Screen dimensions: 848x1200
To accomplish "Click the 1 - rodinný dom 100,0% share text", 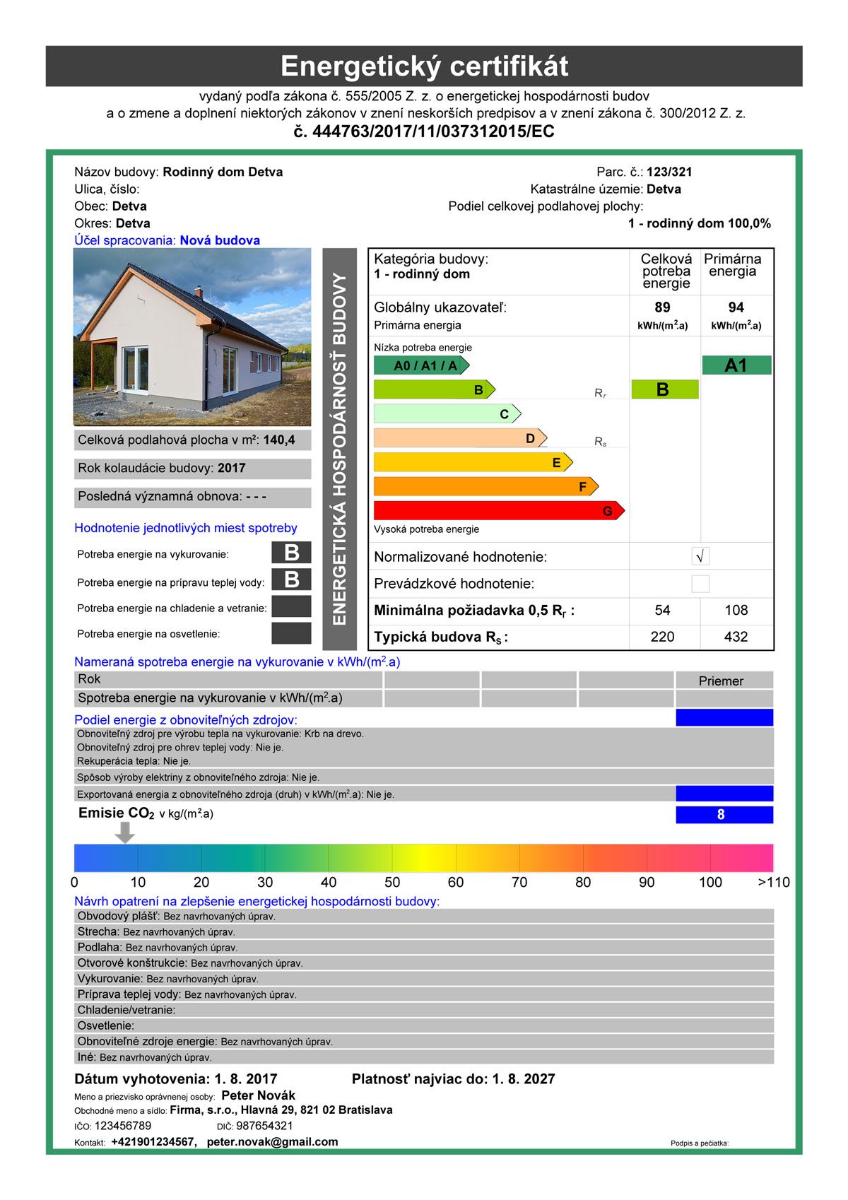I will [x=700, y=223].
